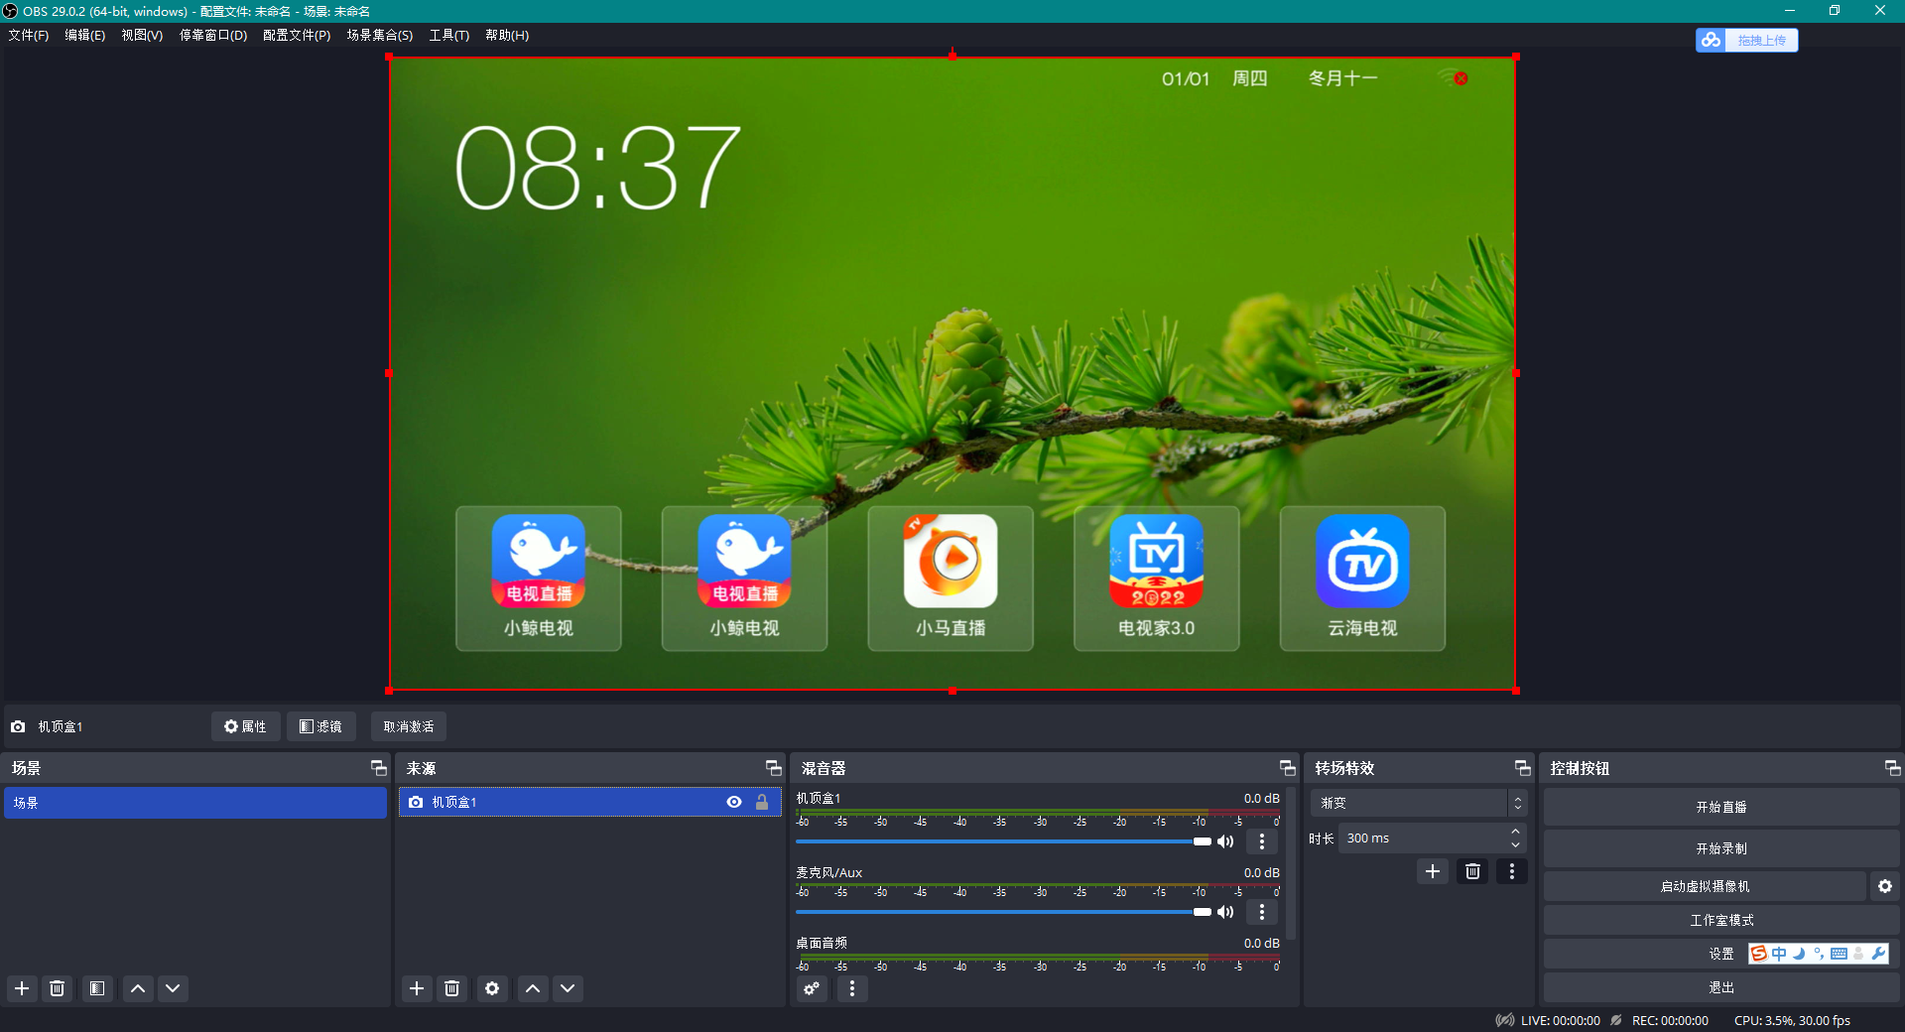Undock the 来源 panel
Screen dimensions: 1905x1032
tap(773, 768)
